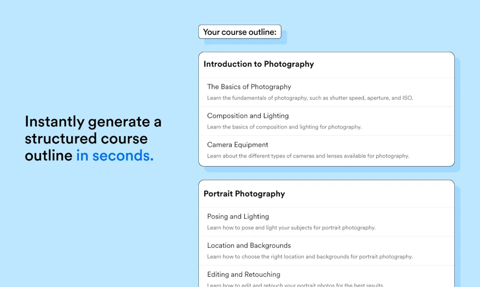Click the Instantly generate headline text
480x287 pixels.
pyautogui.click(x=93, y=122)
